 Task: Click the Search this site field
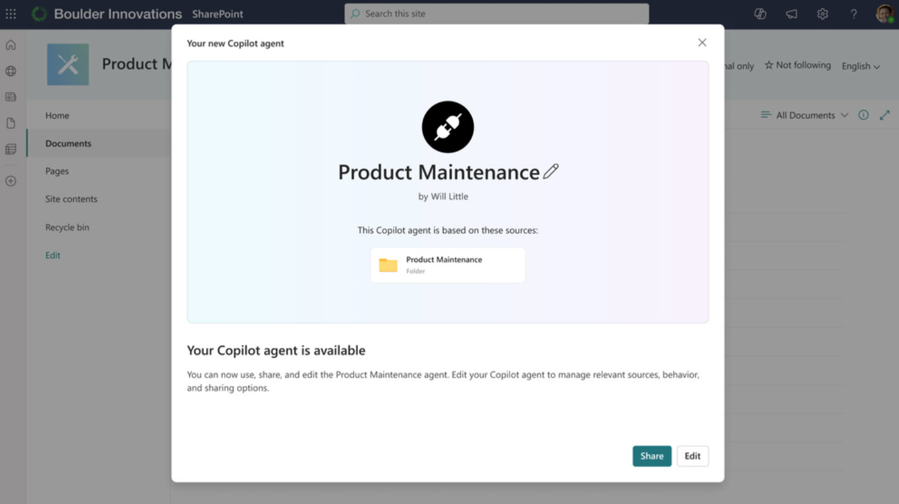(x=496, y=13)
